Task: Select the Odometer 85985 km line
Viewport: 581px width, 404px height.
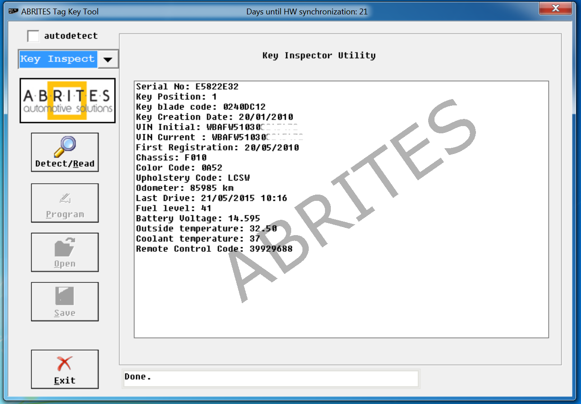Action: [x=184, y=188]
